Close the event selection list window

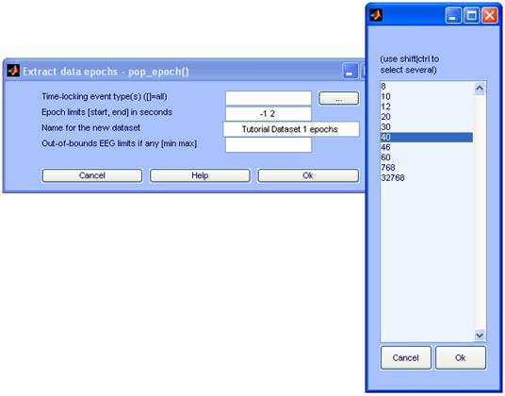[x=490, y=15]
